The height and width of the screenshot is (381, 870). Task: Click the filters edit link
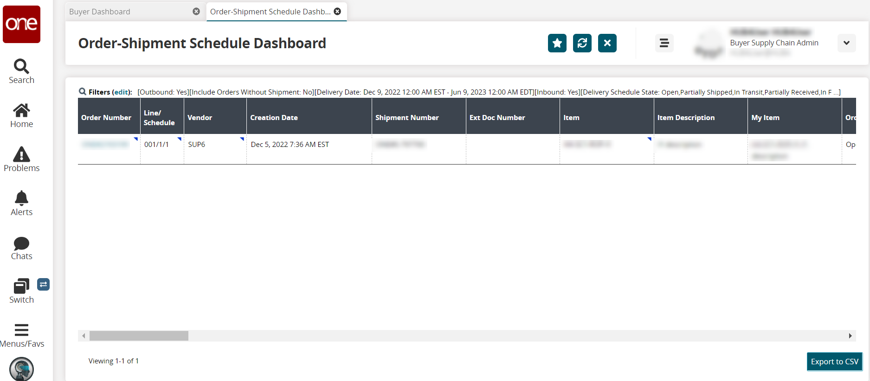click(x=122, y=92)
